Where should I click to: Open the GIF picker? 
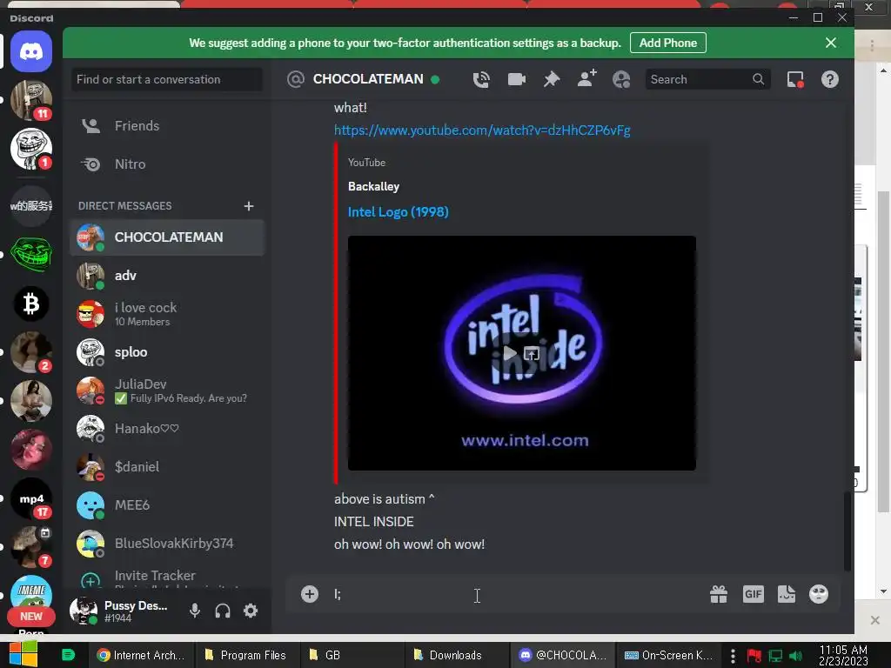tap(753, 594)
